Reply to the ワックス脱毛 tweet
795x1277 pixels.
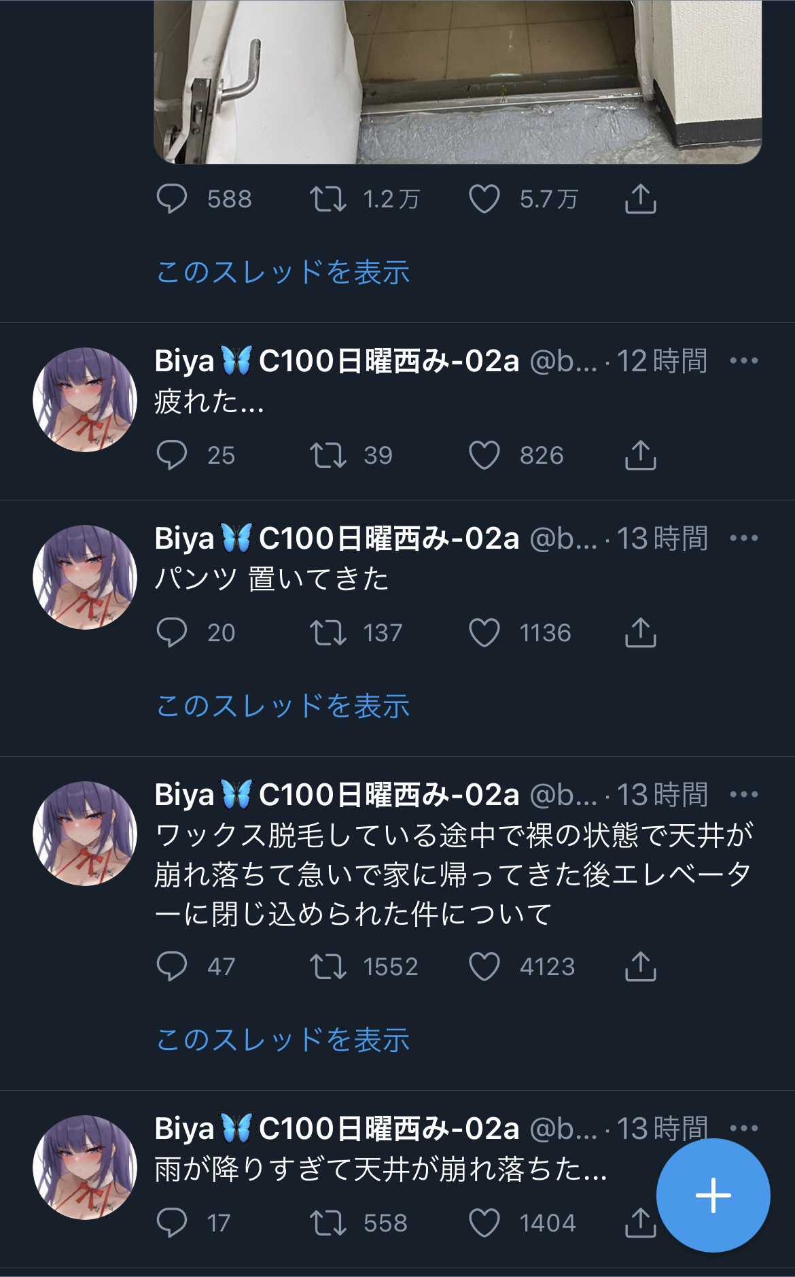point(172,966)
